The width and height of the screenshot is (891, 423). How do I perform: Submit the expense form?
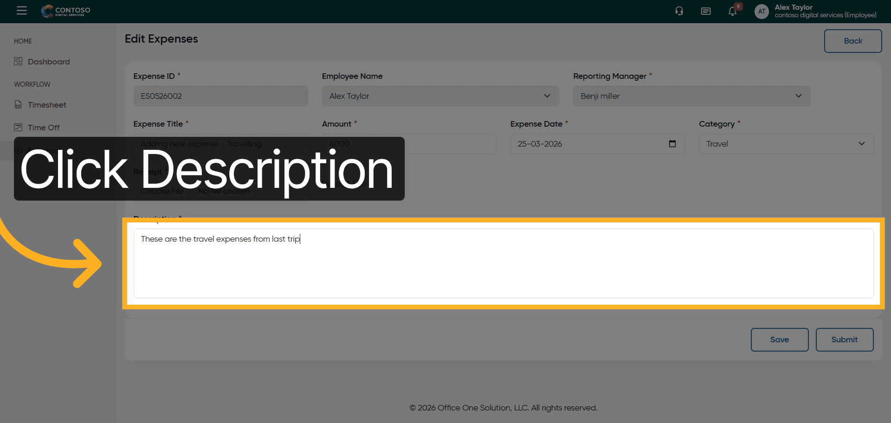click(844, 340)
